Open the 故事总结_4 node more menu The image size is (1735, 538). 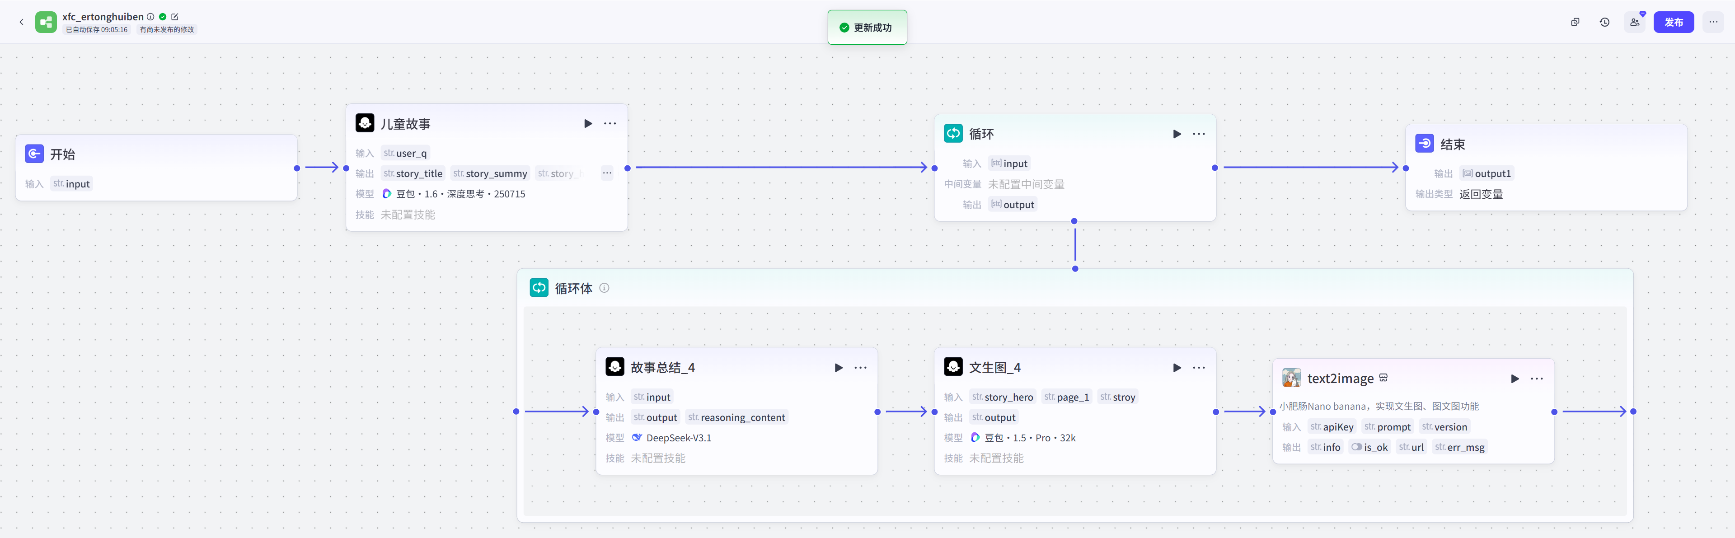point(860,368)
